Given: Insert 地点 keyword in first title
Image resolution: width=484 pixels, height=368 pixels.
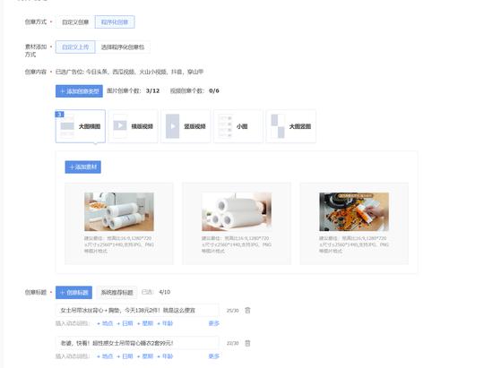Looking at the screenshot, I should [105, 323].
